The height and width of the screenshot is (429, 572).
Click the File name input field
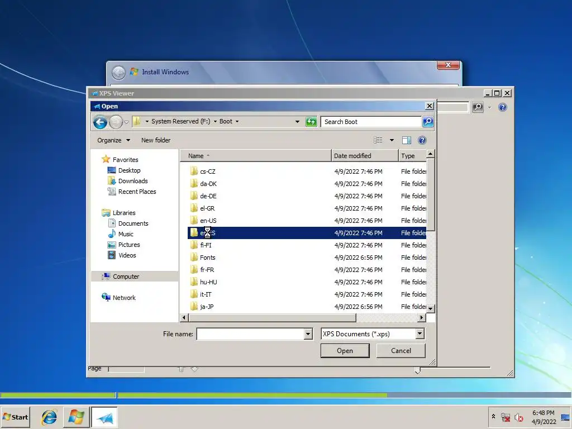tap(250, 334)
